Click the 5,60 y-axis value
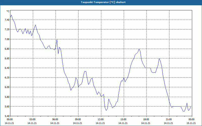202x126 pixels. [x=7, y=106]
